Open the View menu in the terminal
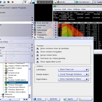This screenshot has height=102, width=102. [70, 9]
